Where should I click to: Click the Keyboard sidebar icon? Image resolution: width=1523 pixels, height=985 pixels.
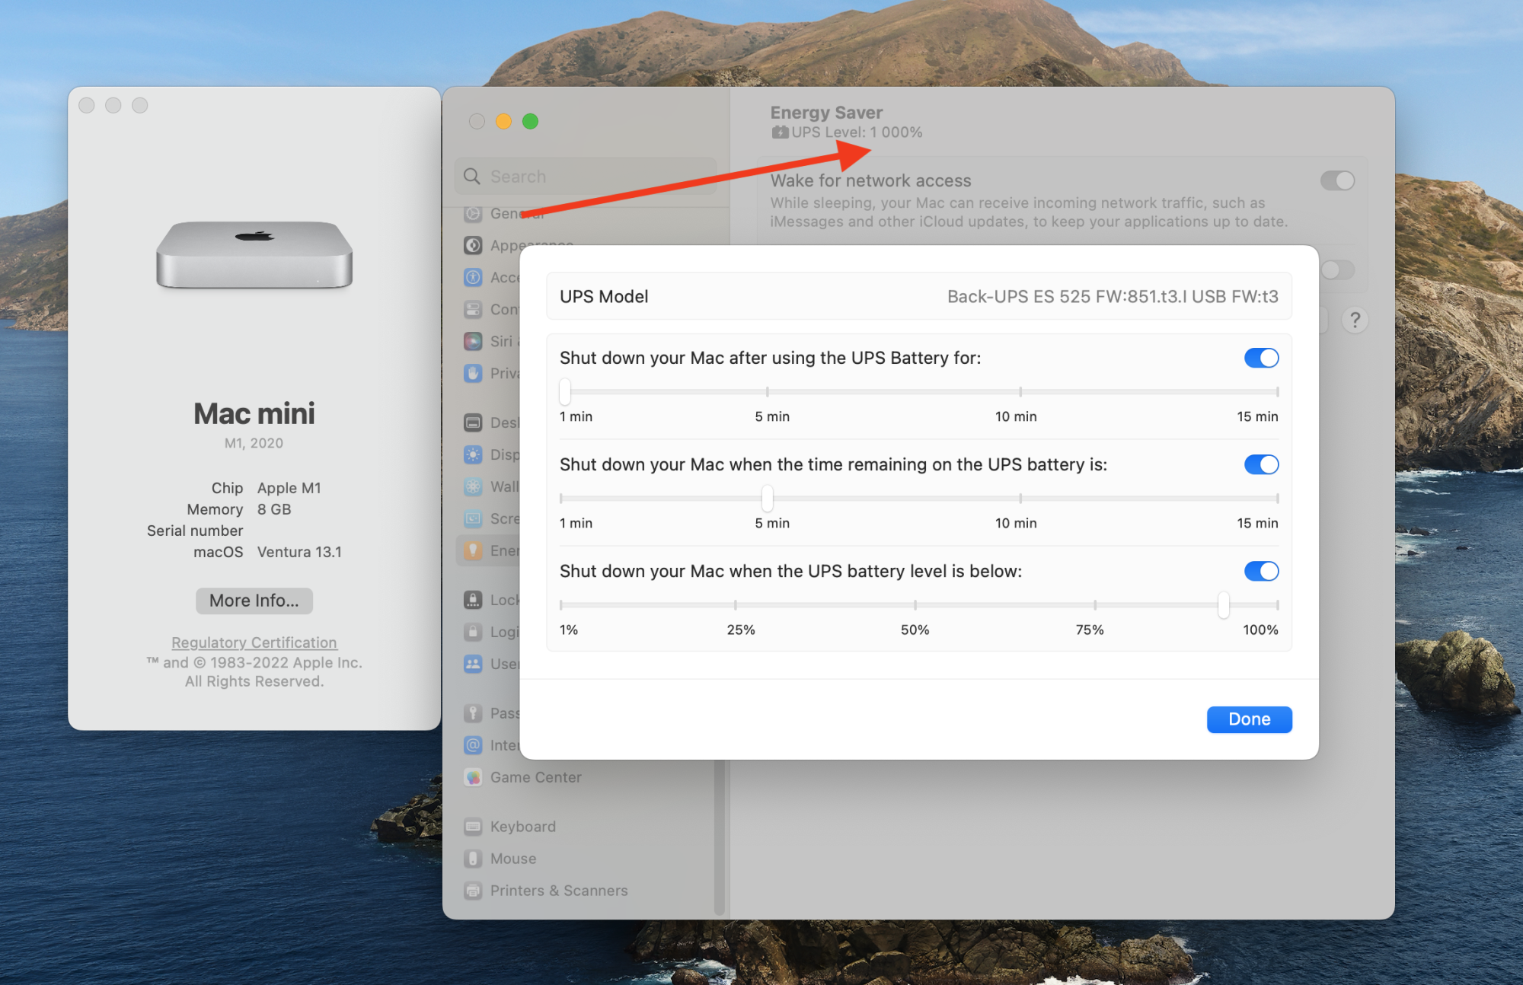[x=473, y=827]
